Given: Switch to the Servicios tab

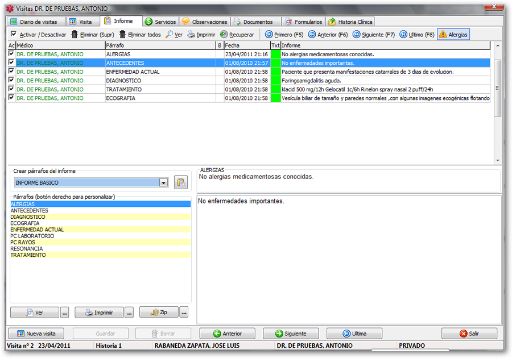Looking at the screenshot, I should (160, 22).
